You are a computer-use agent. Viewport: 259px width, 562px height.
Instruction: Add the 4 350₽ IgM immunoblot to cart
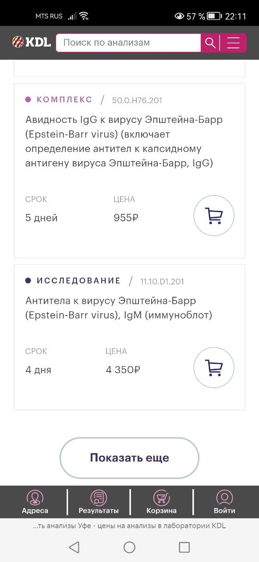pos(214,367)
